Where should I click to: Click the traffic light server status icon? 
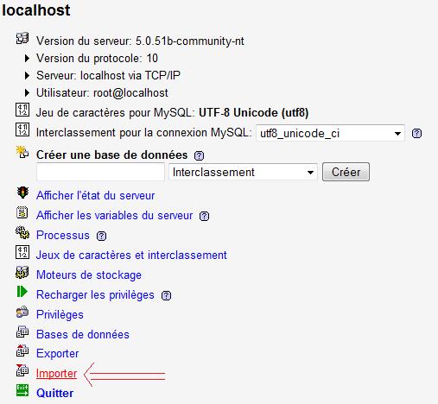(x=22, y=193)
